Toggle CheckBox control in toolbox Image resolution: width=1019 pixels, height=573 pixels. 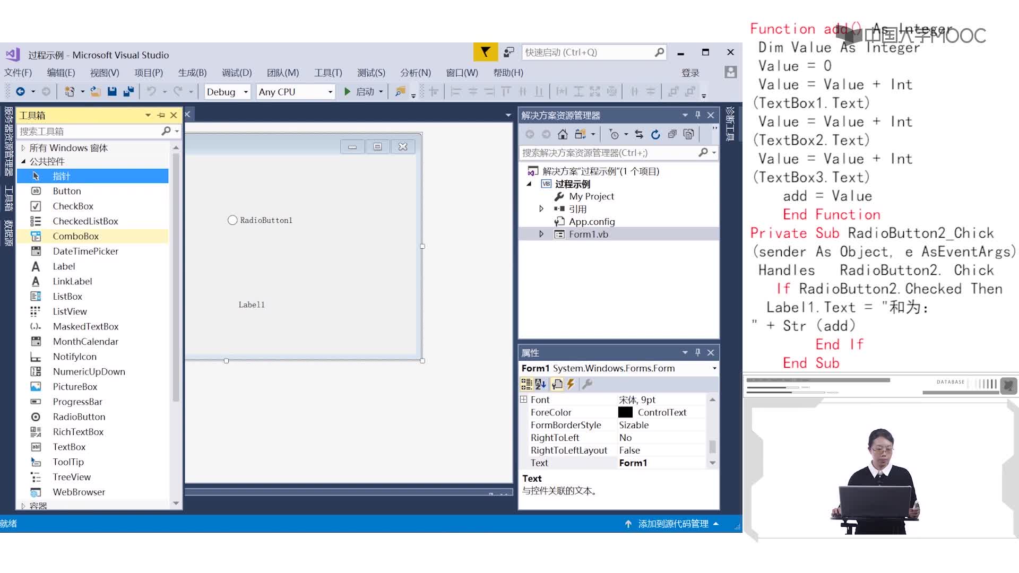[73, 206]
